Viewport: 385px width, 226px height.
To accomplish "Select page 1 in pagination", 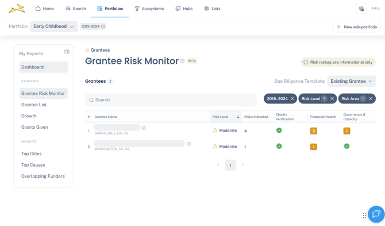I will coord(230,165).
